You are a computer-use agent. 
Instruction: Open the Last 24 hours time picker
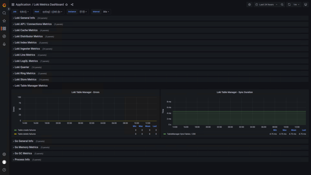click(x=266, y=5)
